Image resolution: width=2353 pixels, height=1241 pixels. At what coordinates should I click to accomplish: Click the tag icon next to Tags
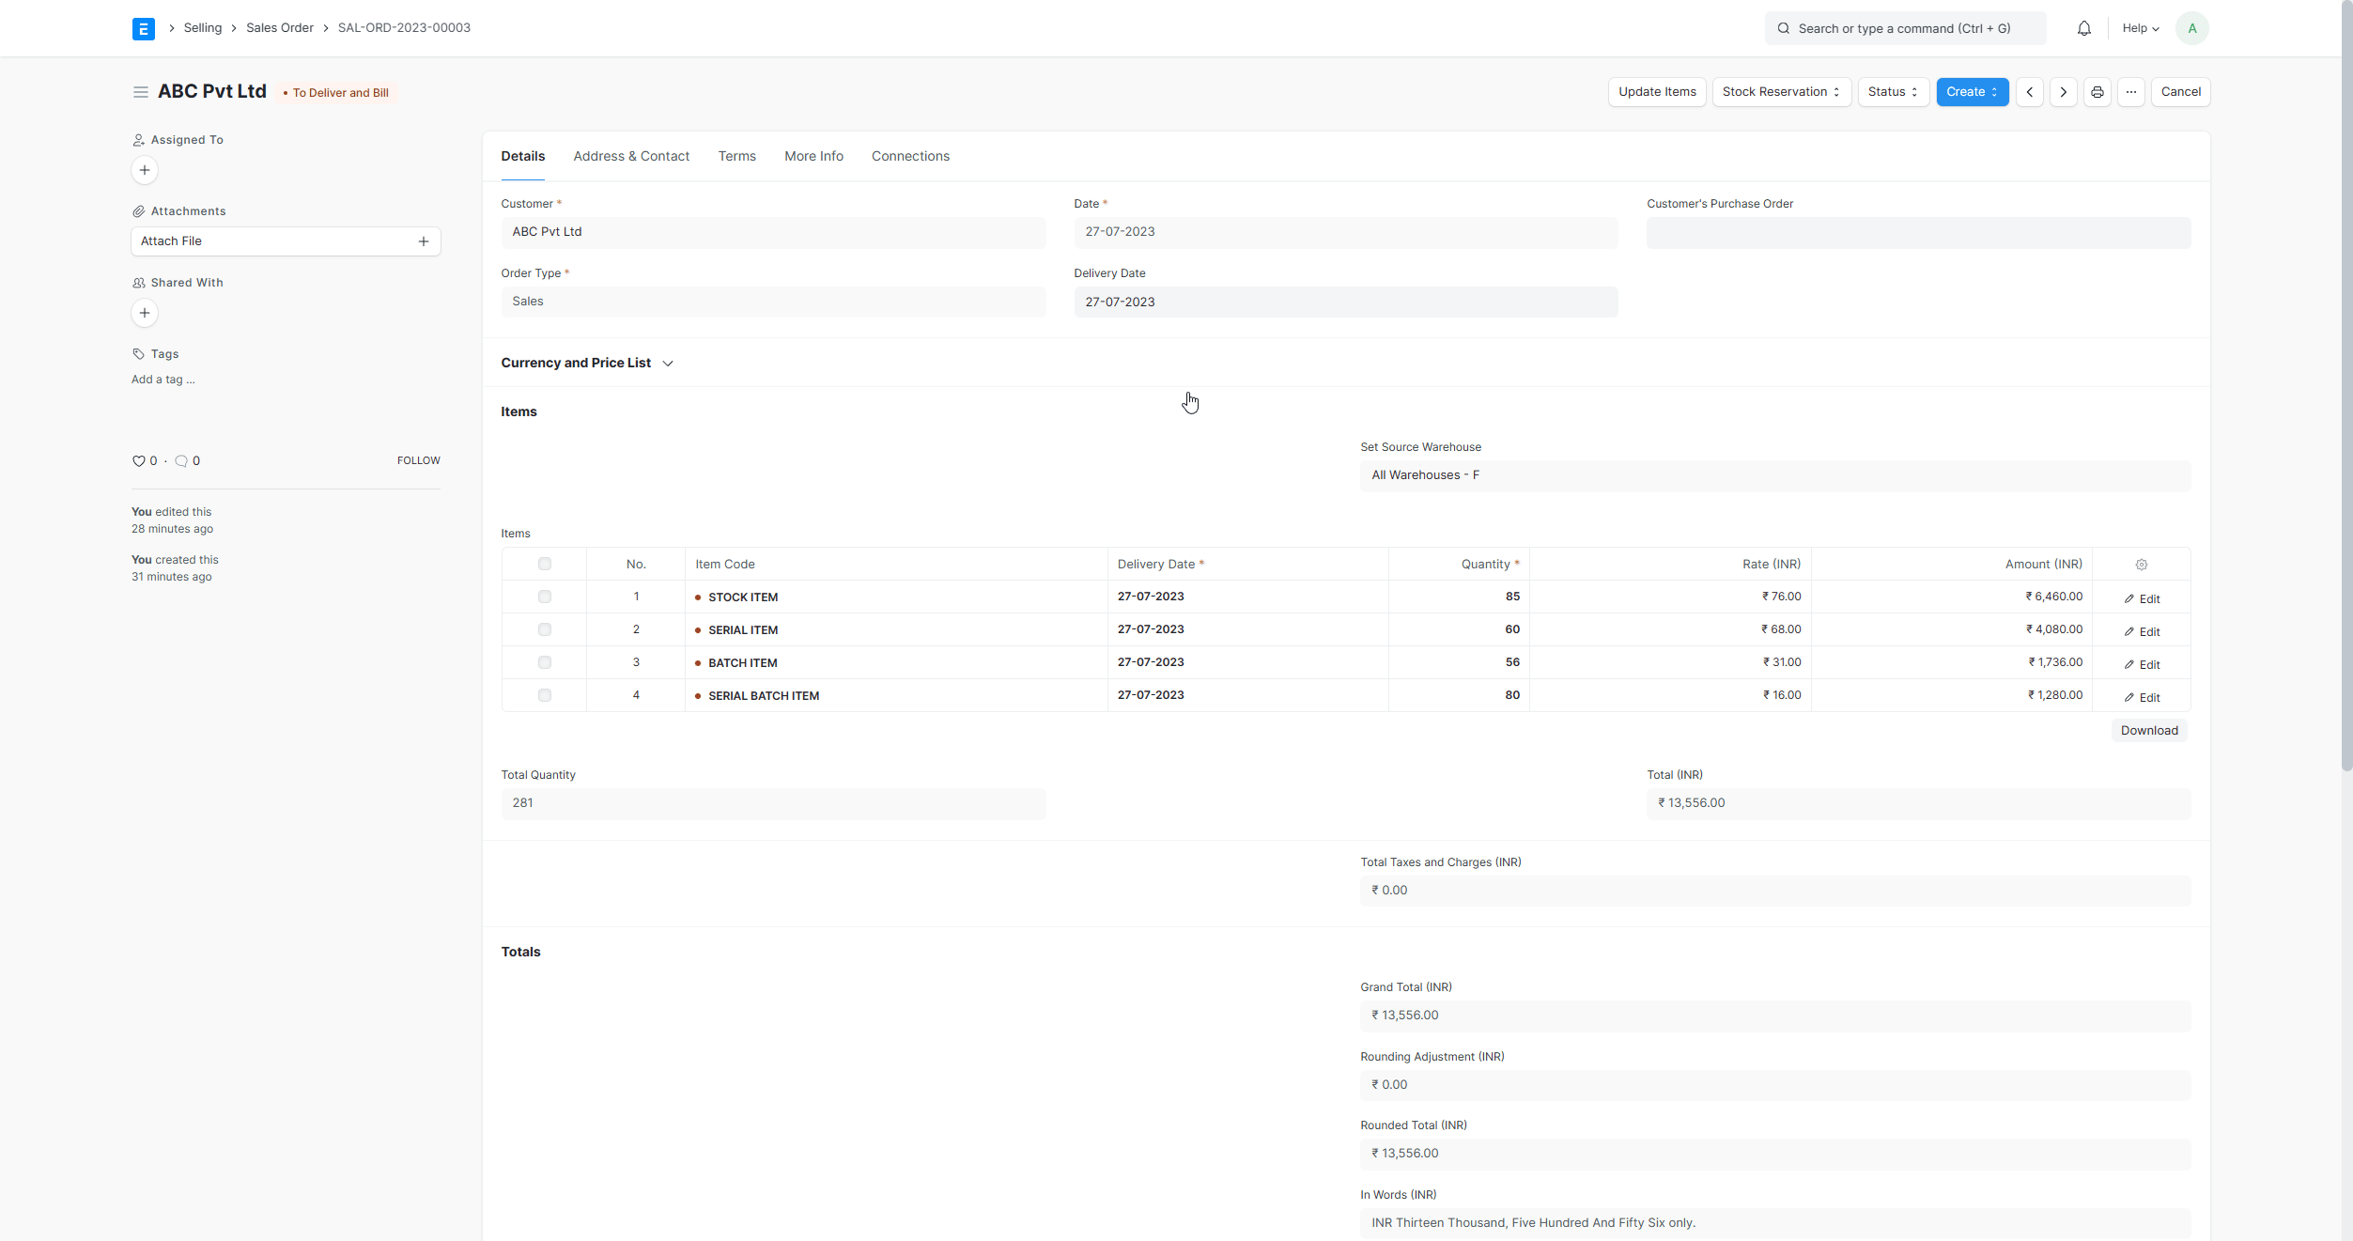138,353
